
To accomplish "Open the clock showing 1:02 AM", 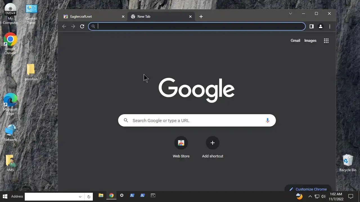I will coord(336,196).
